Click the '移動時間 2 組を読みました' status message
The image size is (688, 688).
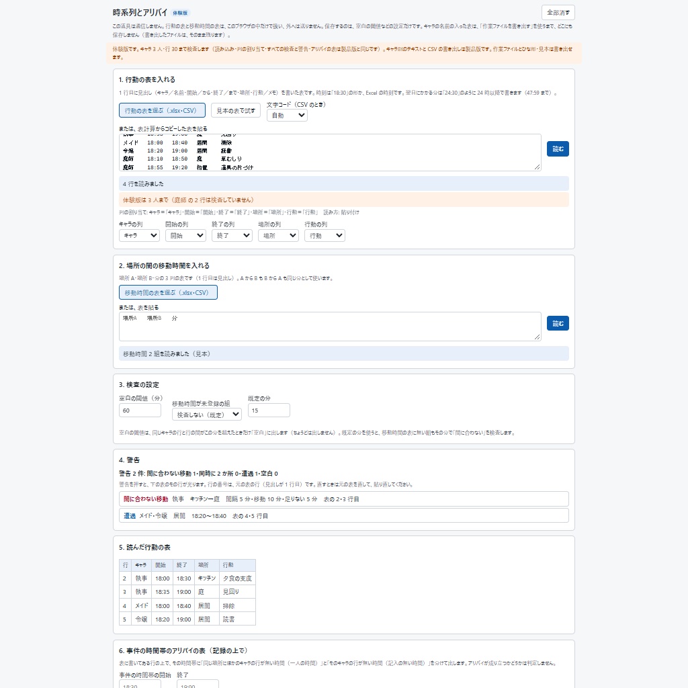343,353
